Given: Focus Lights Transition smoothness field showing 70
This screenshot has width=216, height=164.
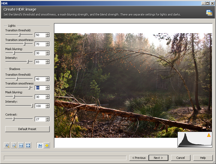Looking at the screenshot, I should coord(40,44).
